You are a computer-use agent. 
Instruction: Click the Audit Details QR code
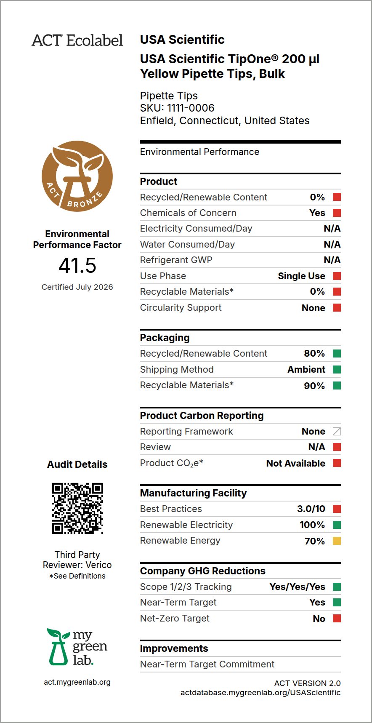[77, 508]
